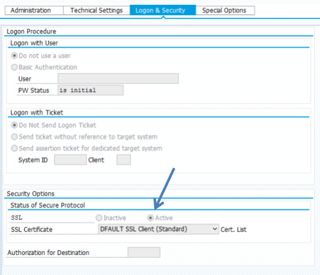This screenshot has width=320, height=275.
Task: Click the Cert. List button
Action: [x=234, y=230]
